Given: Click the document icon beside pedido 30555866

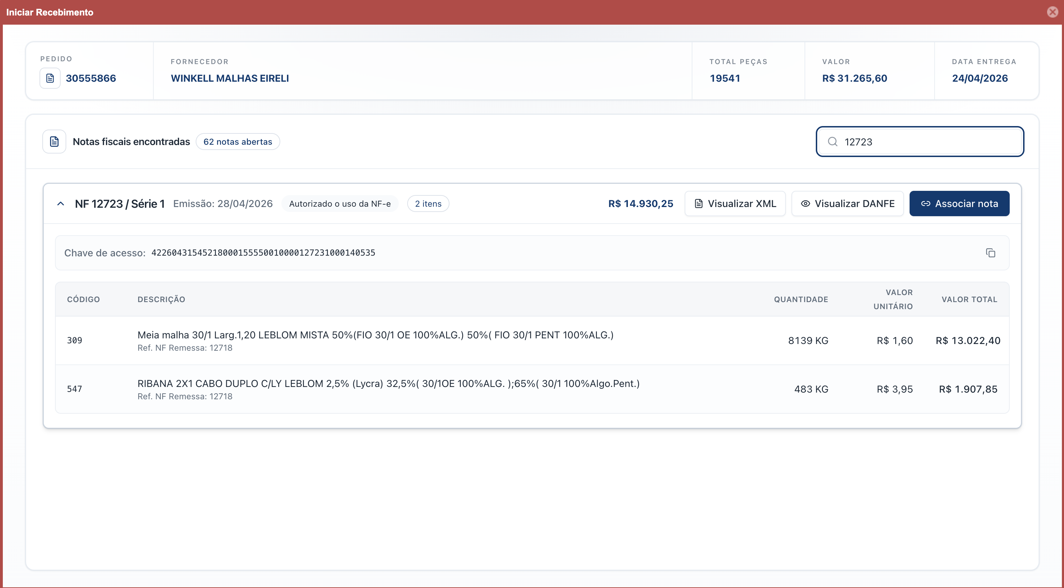Looking at the screenshot, I should click(x=50, y=78).
